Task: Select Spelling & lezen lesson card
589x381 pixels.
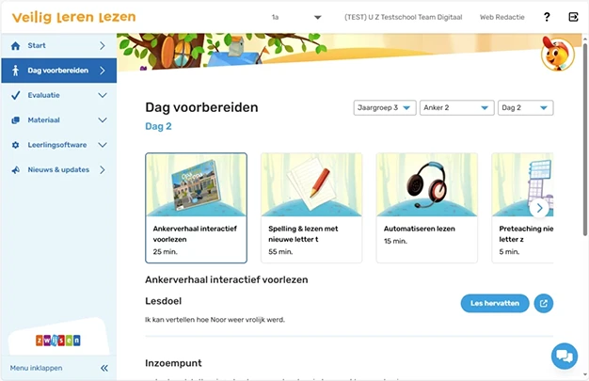Action: (311, 207)
